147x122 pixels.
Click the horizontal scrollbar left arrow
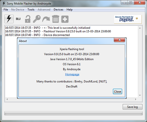coord(7,99)
